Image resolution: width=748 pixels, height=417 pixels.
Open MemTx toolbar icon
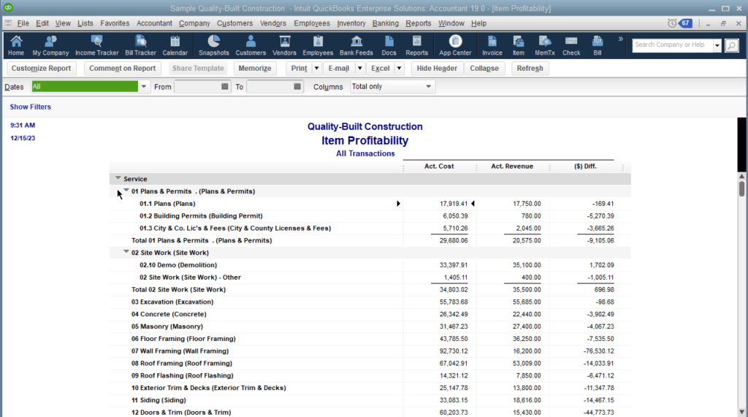[x=545, y=45]
